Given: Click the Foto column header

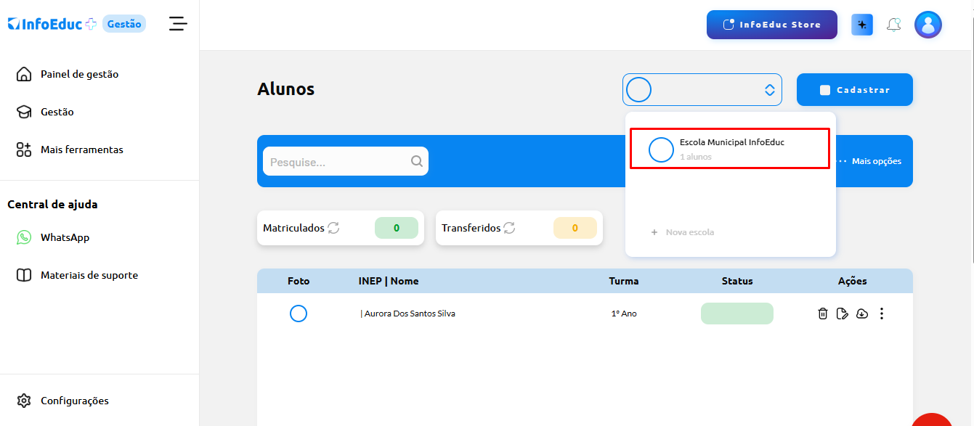Looking at the screenshot, I should tap(299, 281).
